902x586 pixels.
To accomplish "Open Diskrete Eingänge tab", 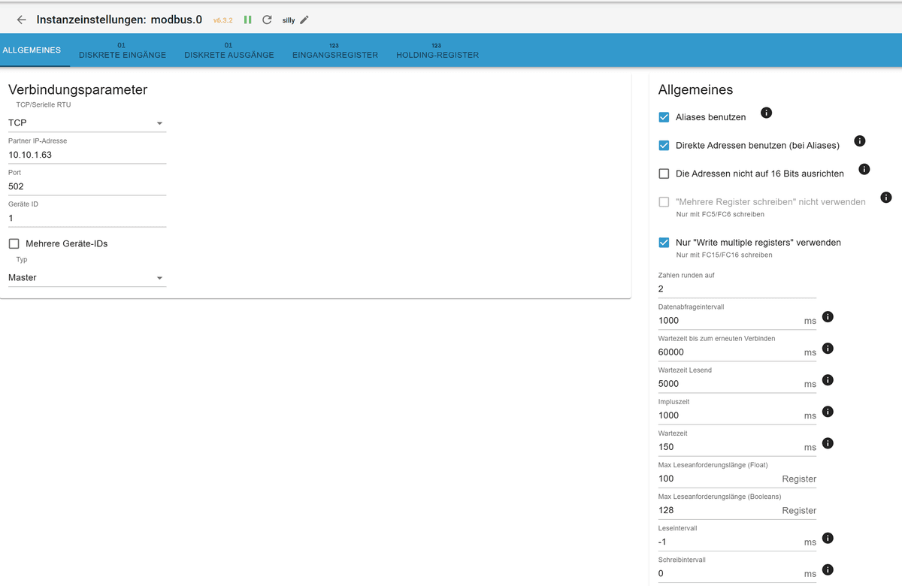I will 123,50.
